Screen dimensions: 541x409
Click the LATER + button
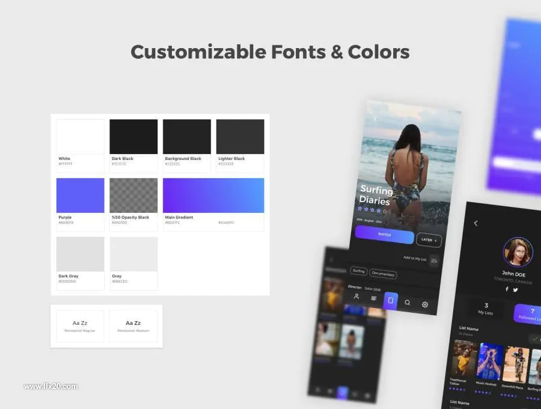429,240
